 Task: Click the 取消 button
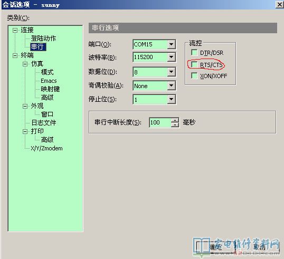tap(259, 247)
